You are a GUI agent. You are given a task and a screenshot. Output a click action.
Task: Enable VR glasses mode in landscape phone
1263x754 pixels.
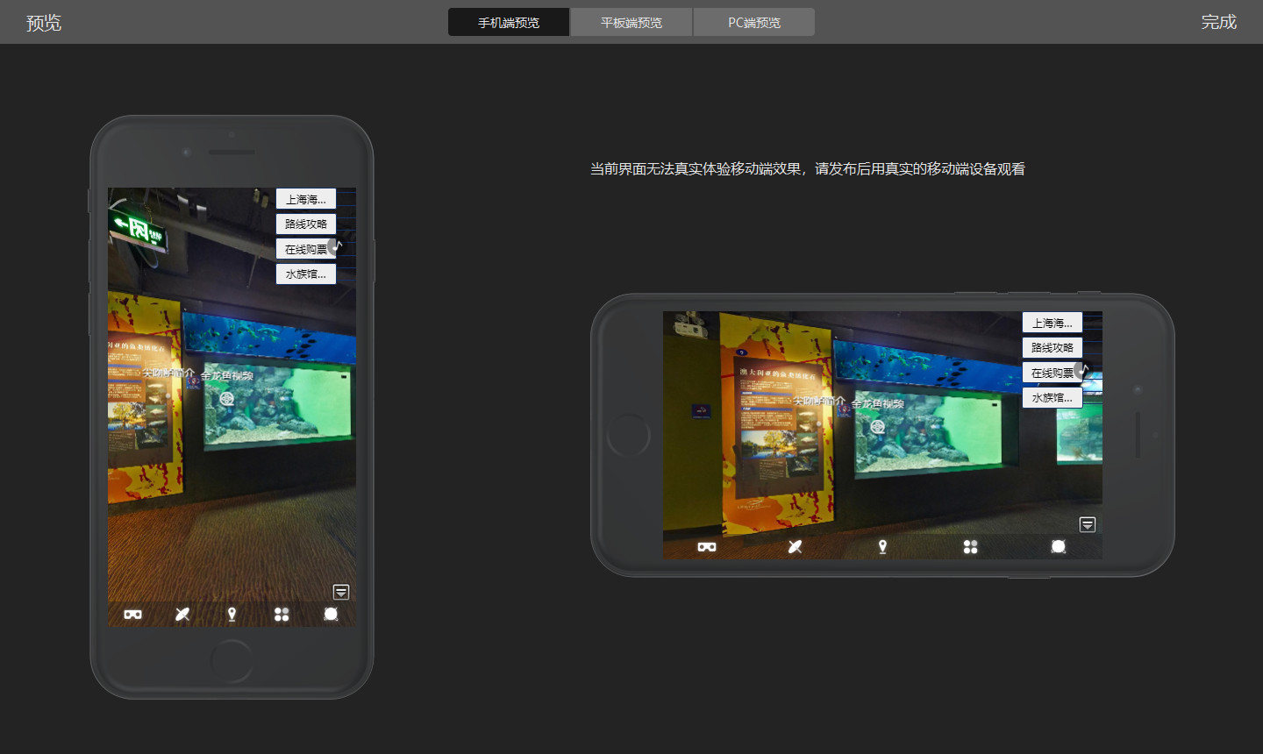click(x=707, y=547)
